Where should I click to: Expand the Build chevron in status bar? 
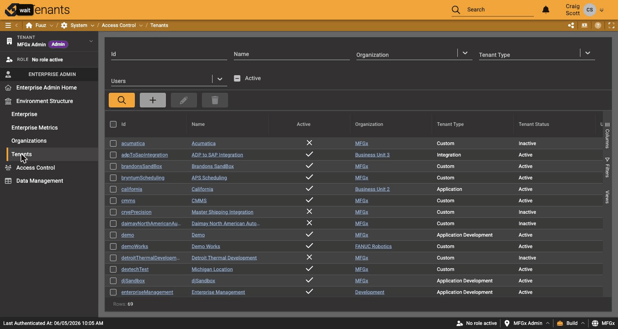pyautogui.click(x=583, y=323)
